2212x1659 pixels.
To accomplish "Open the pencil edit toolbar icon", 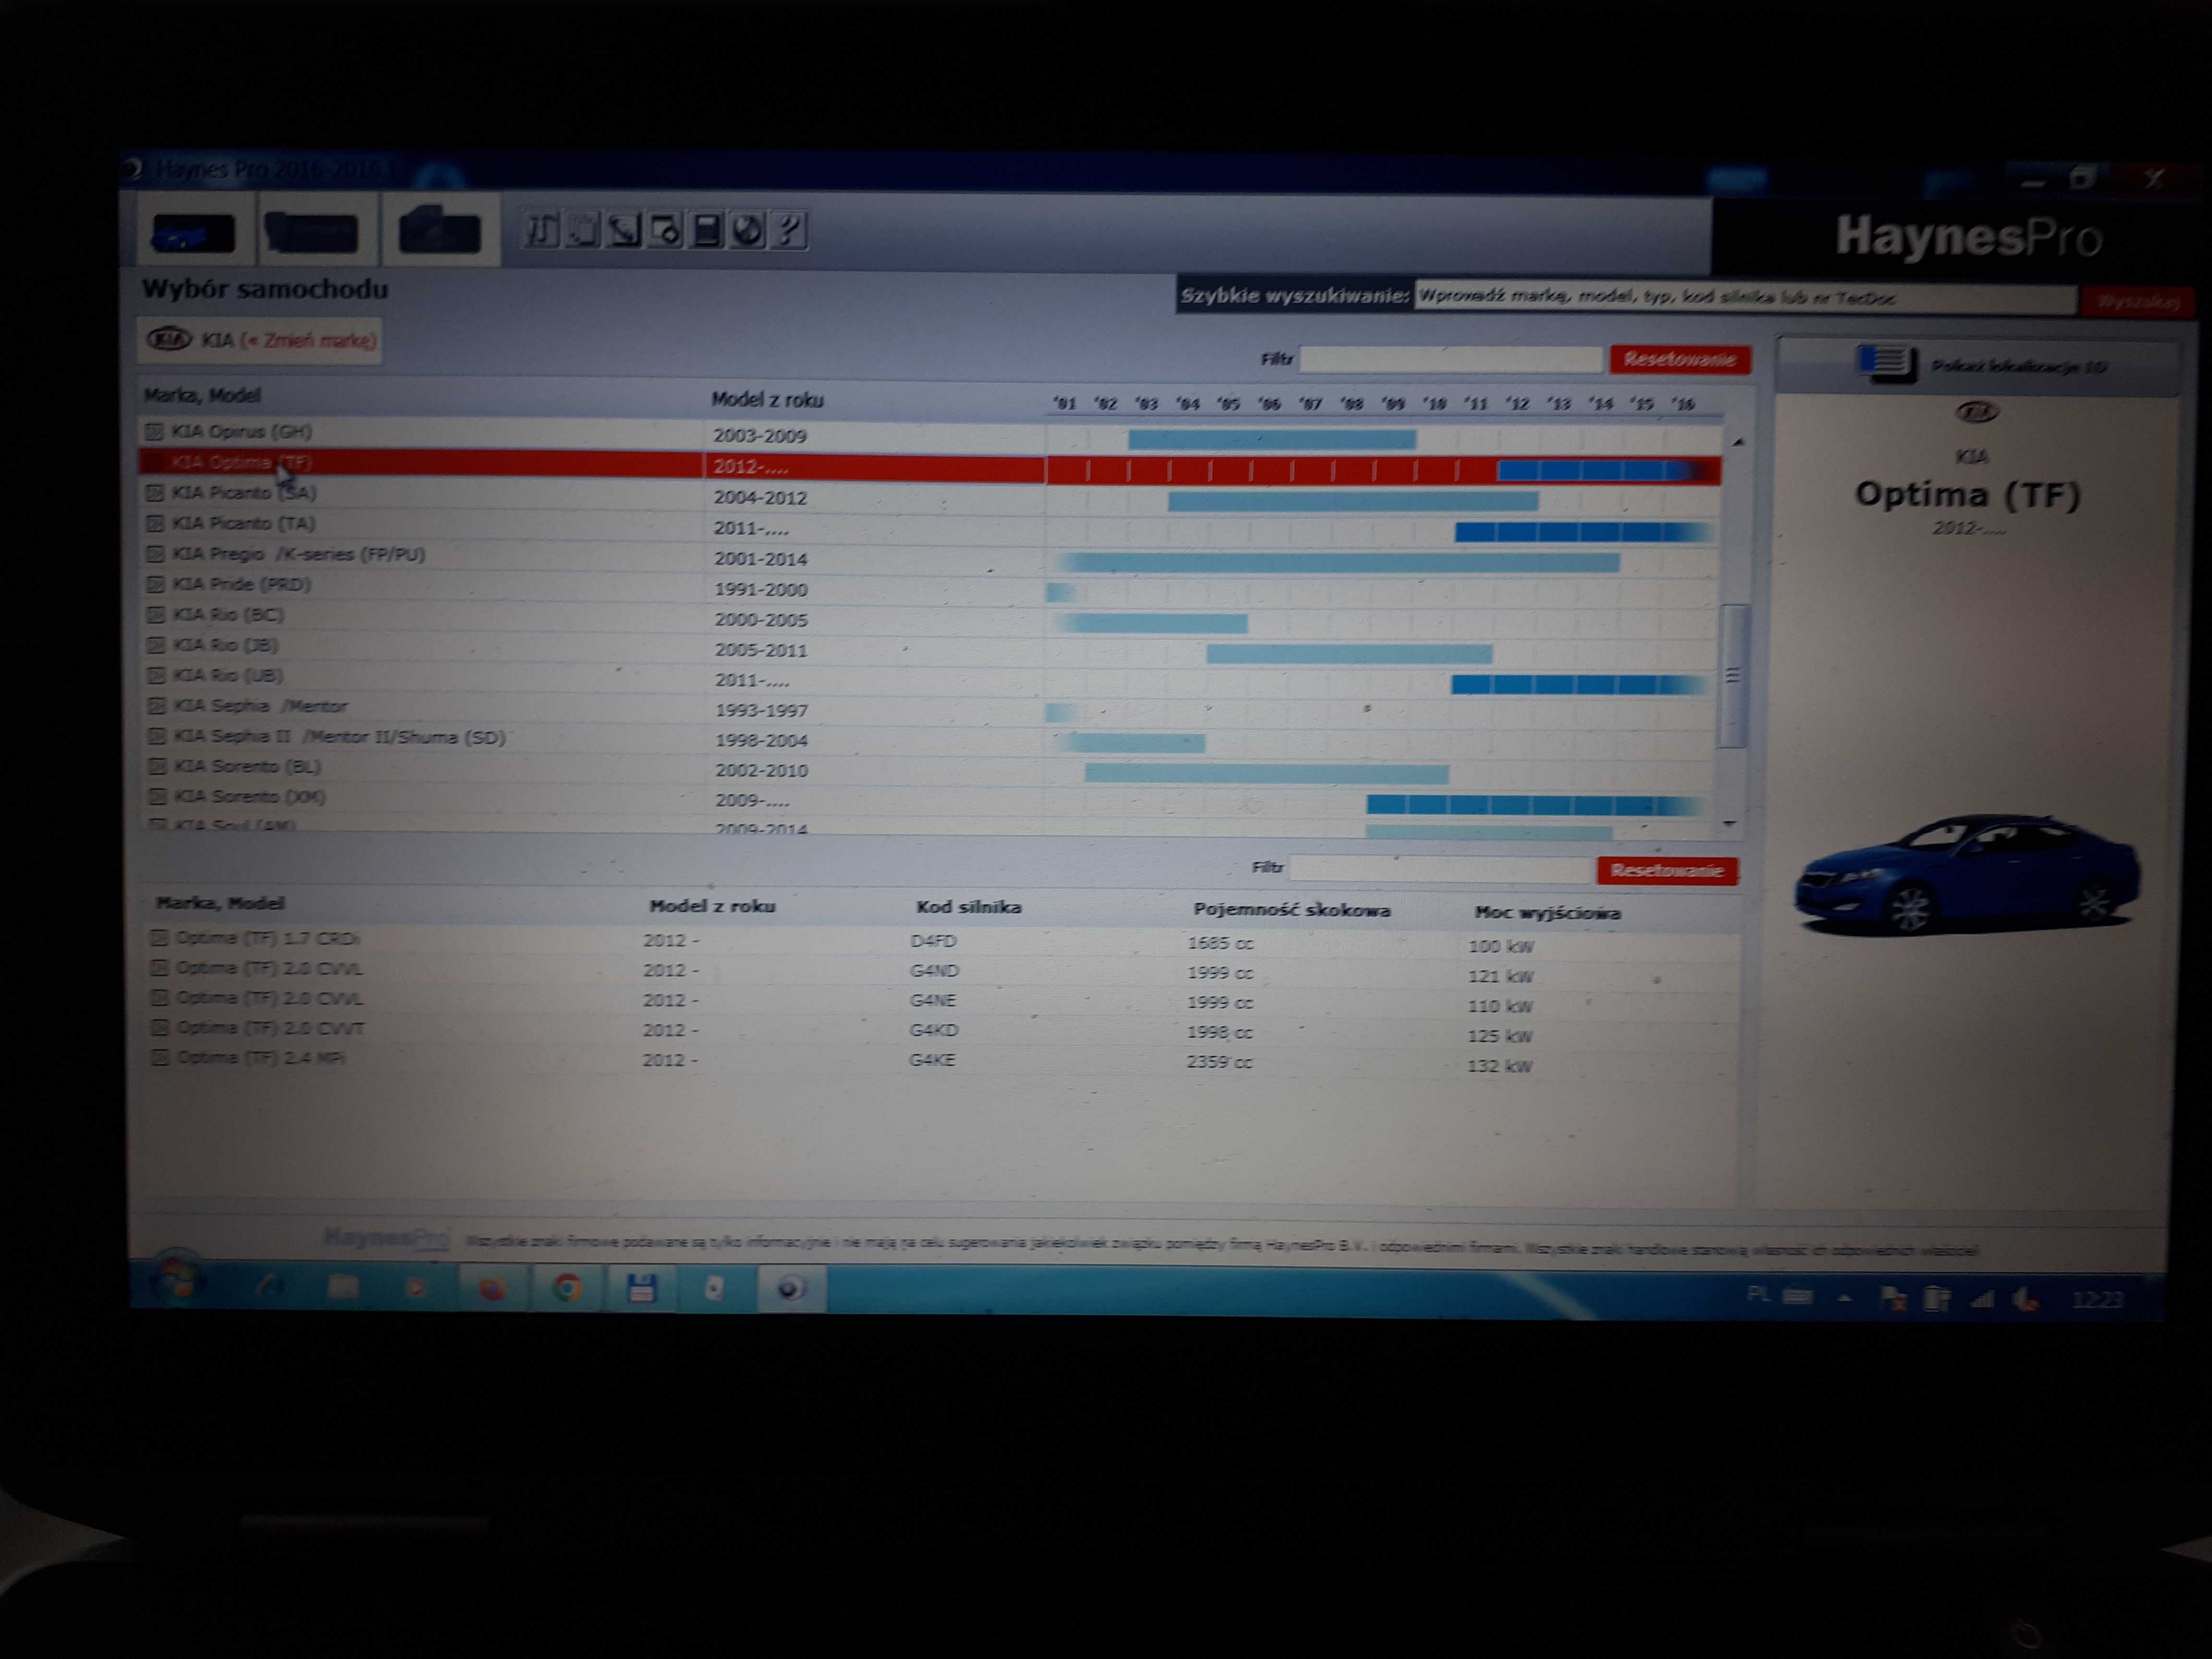I will click(x=624, y=230).
